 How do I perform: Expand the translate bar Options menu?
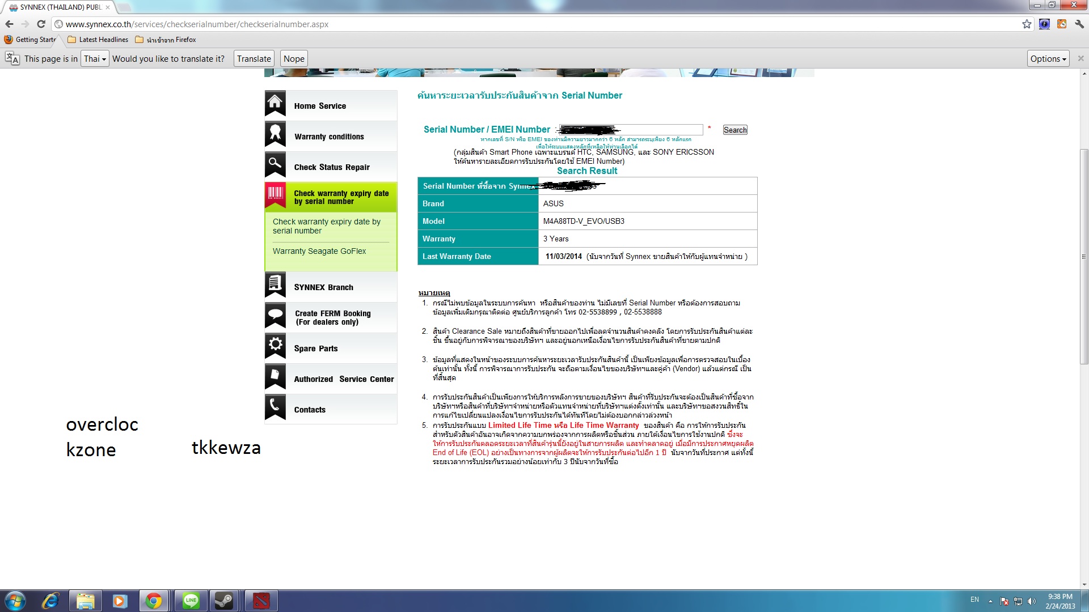click(1048, 59)
